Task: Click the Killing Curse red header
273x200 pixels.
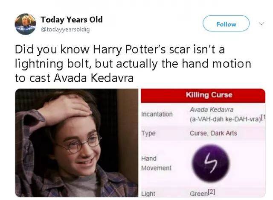Action: coord(203,96)
